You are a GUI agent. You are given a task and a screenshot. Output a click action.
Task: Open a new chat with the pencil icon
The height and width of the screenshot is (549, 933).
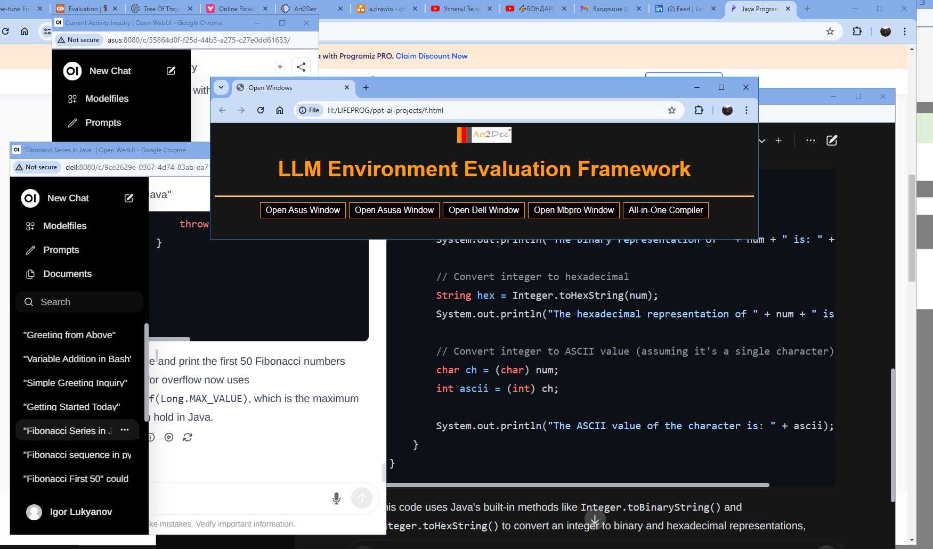coord(128,198)
